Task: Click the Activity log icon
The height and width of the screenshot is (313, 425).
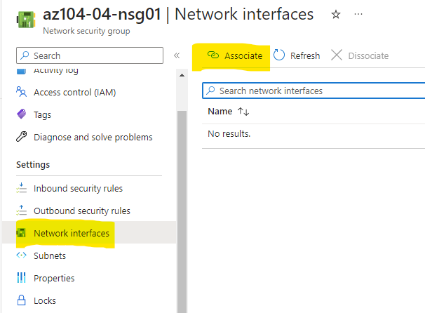Action: tap(22, 71)
